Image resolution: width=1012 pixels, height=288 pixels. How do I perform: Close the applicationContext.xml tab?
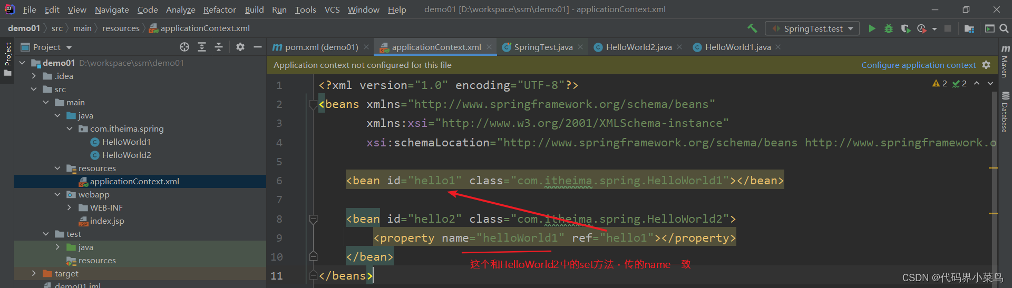489,47
